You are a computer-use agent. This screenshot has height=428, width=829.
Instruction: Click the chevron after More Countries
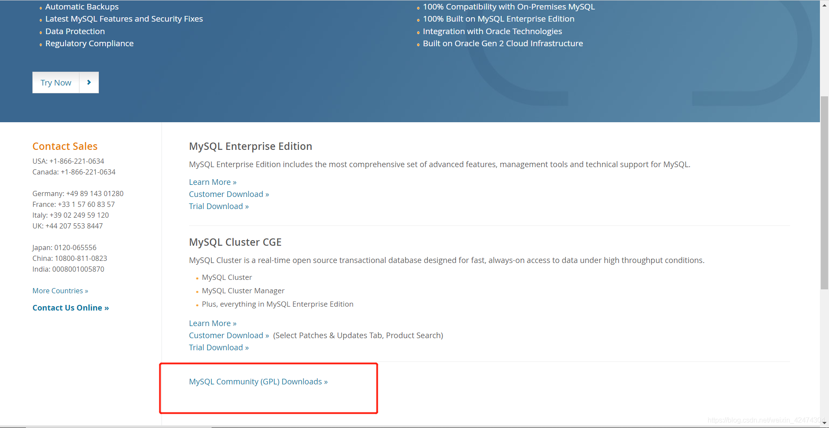click(x=86, y=290)
